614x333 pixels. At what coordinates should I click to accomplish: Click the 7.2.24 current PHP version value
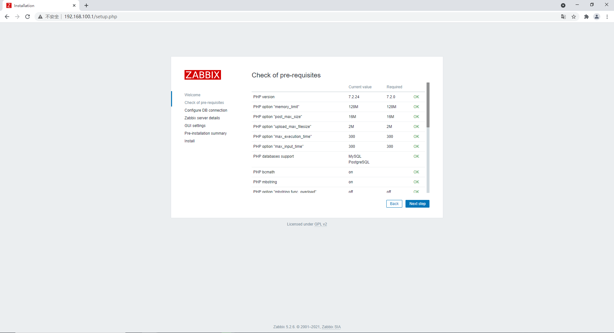(x=354, y=97)
